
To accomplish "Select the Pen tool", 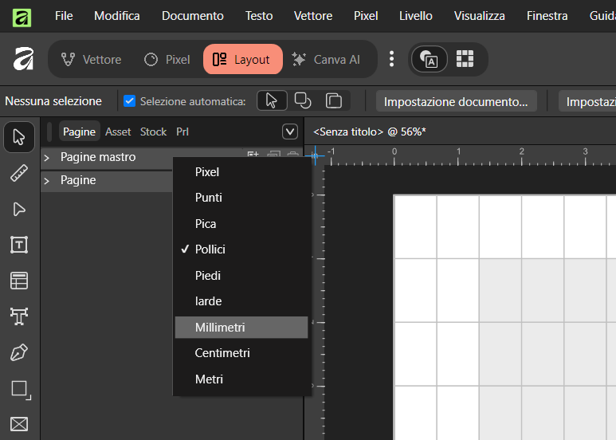I will (19, 352).
